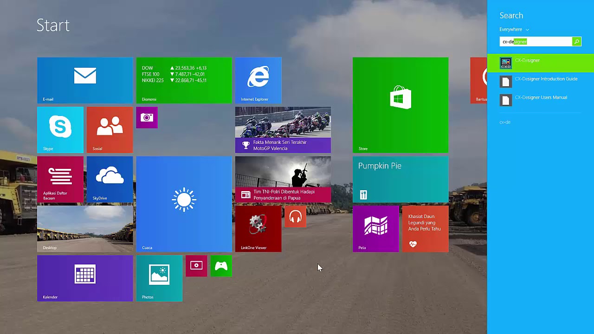Viewport: 594px width, 334px height.
Task: Open the CX-Designer Introduction Guide result
Action: [x=541, y=82]
